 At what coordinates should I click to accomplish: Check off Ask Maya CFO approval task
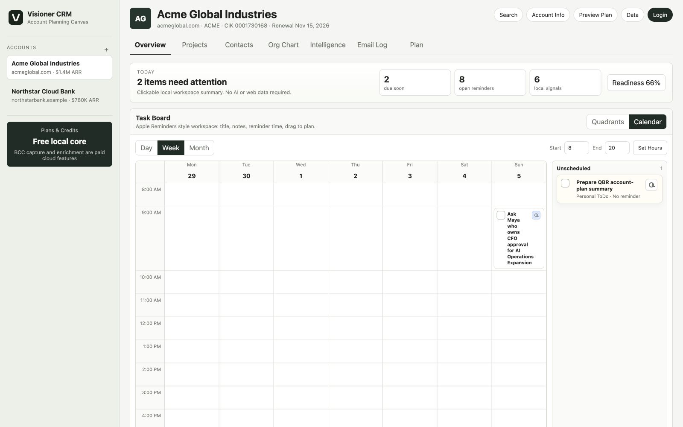[x=501, y=215]
